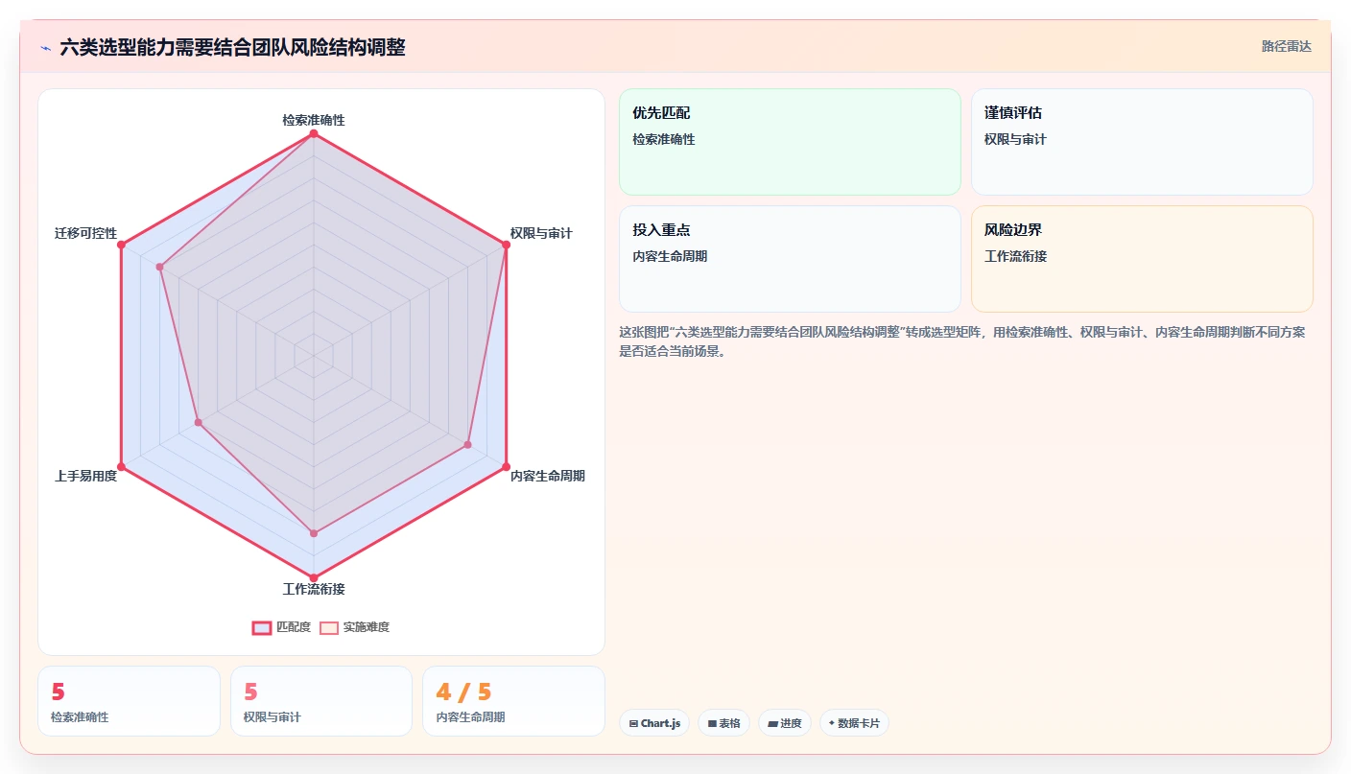Open the 投入重点 card
The height and width of the screenshot is (774, 1351).
pos(790,259)
